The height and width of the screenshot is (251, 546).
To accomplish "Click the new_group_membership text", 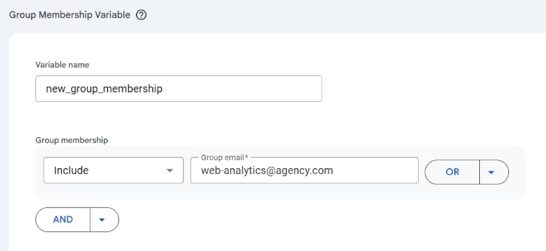I will 104,89.
